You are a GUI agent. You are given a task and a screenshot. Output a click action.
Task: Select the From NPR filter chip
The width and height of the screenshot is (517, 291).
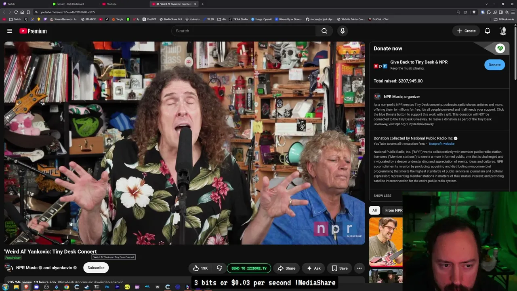393,210
